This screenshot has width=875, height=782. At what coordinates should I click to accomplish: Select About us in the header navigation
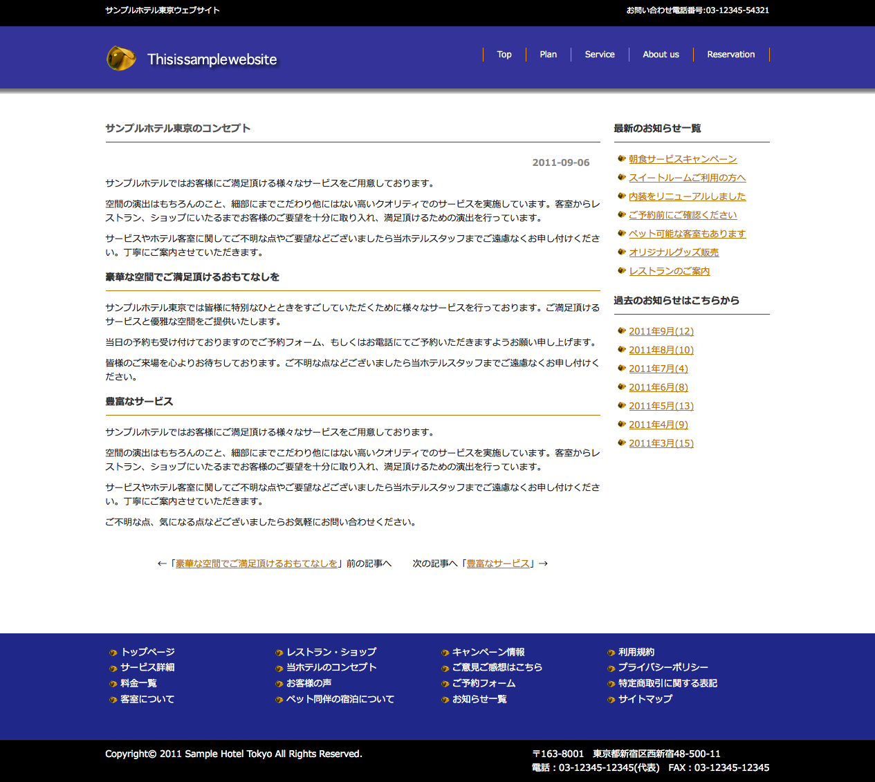pyautogui.click(x=661, y=55)
